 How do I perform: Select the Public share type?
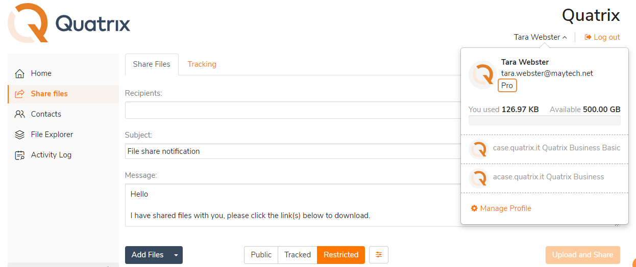click(261, 255)
